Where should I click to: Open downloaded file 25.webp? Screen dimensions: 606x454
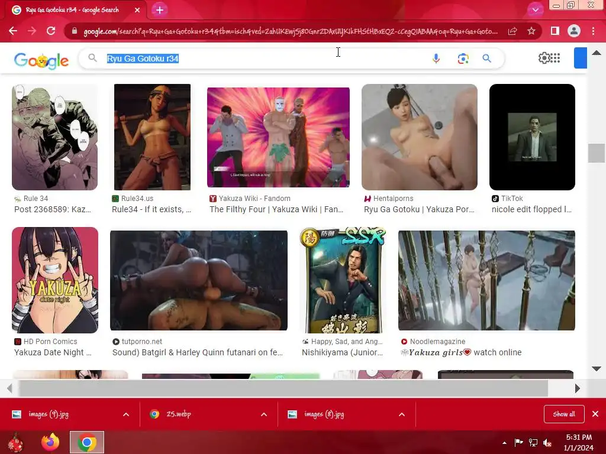click(179, 414)
